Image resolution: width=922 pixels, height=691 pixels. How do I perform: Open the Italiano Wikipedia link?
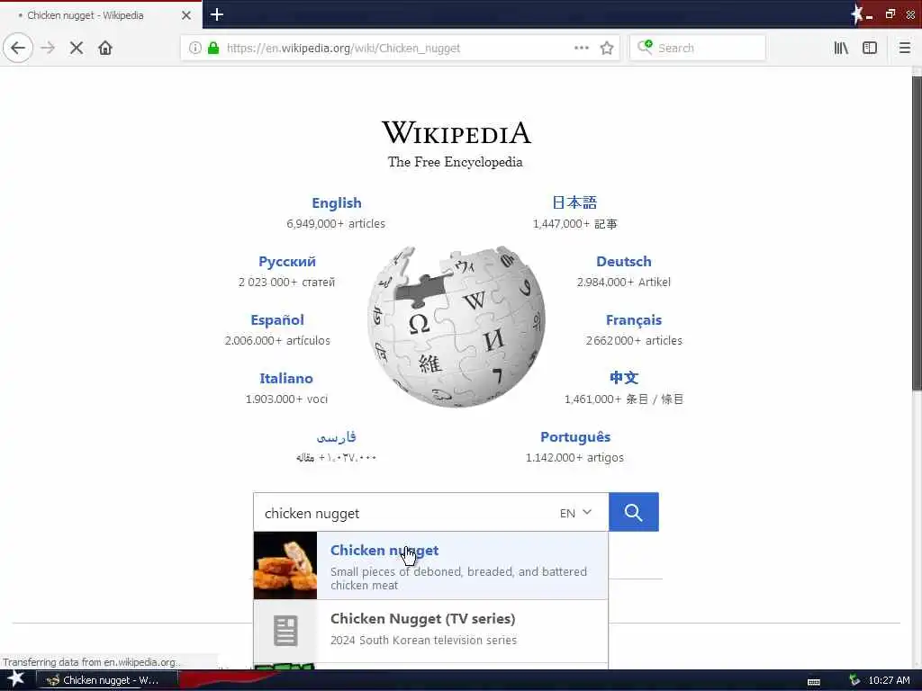point(285,379)
